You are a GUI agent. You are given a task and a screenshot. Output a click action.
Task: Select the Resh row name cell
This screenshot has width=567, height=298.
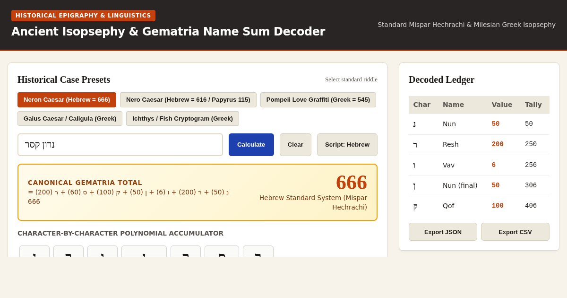tap(451, 144)
